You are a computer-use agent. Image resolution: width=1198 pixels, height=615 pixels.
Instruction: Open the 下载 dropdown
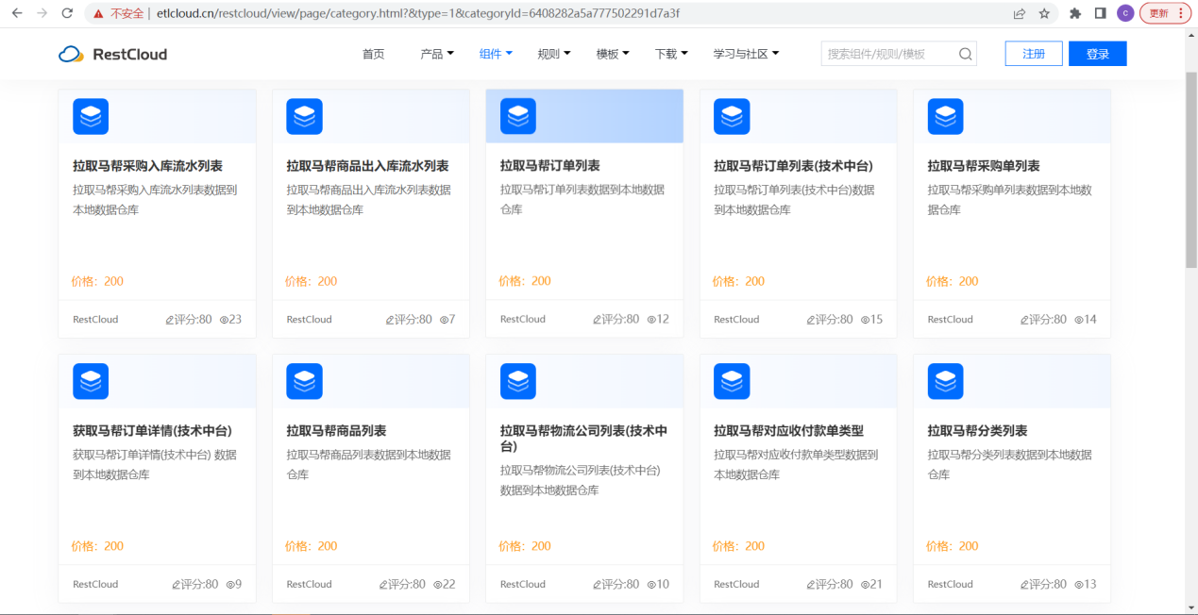[671, 54]
